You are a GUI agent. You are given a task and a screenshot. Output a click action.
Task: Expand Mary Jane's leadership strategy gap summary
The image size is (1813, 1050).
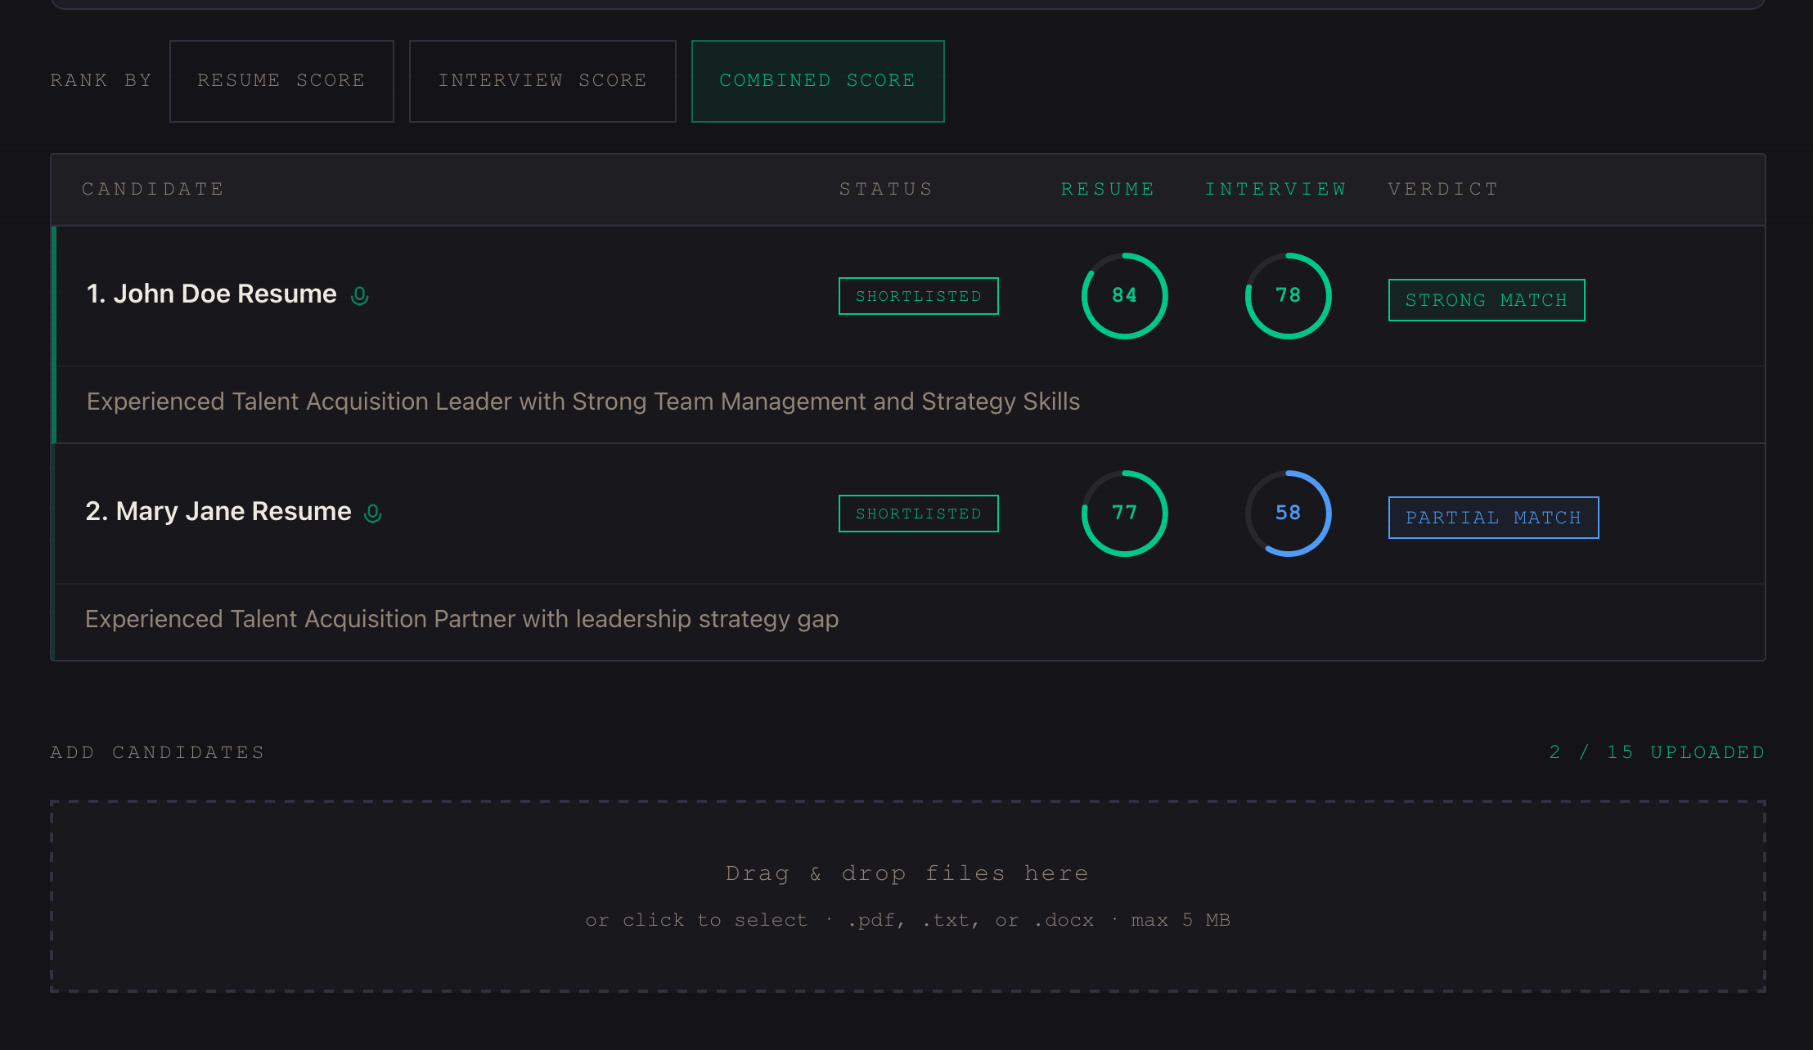coord(461,620)
